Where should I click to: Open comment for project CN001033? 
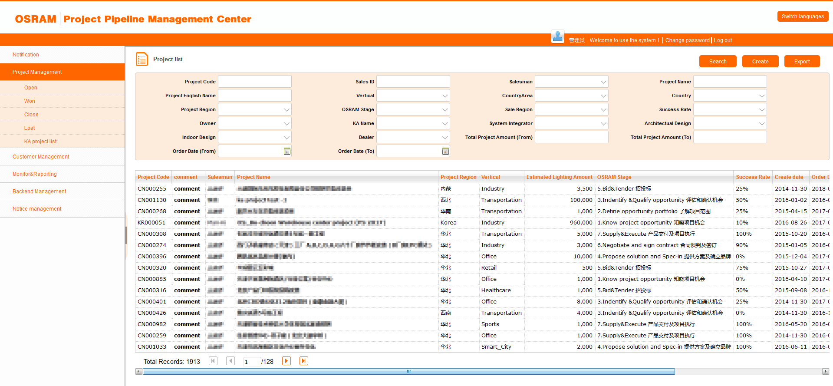(x=187, y=347)
